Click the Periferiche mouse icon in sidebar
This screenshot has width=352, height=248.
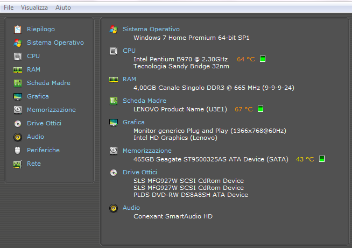tap(18, 150)
